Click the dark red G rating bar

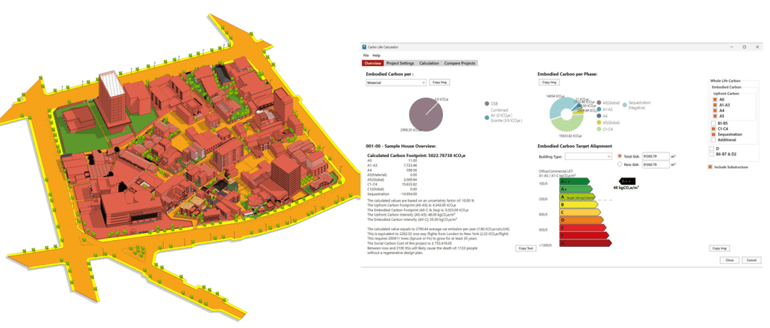585,242
